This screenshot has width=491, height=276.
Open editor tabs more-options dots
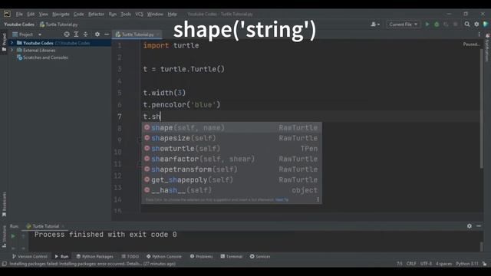479,34
